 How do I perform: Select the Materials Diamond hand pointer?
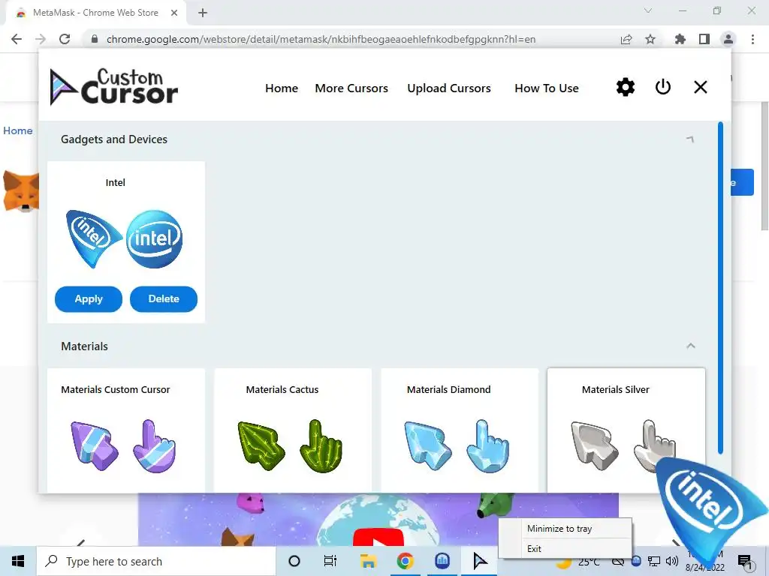[487, 445]
